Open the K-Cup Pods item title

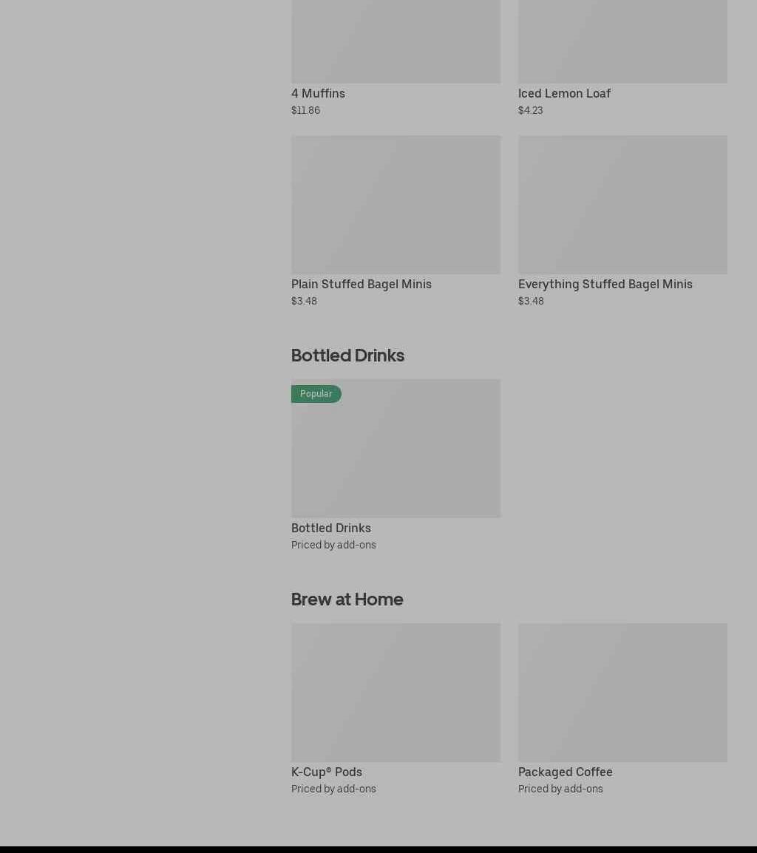point(327,772)
